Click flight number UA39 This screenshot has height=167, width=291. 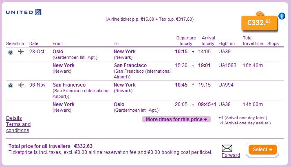click(225, 52)
